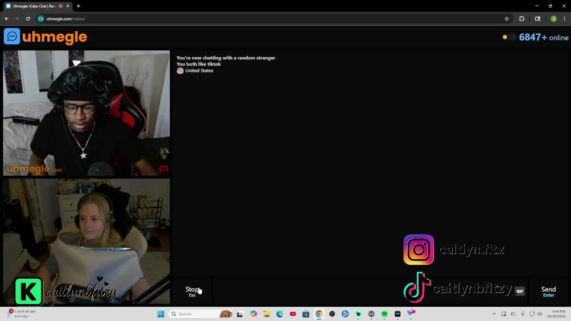This screenshot has width=571, height=321.
Task: Click the Send button
Action: [x=548, y=292]
